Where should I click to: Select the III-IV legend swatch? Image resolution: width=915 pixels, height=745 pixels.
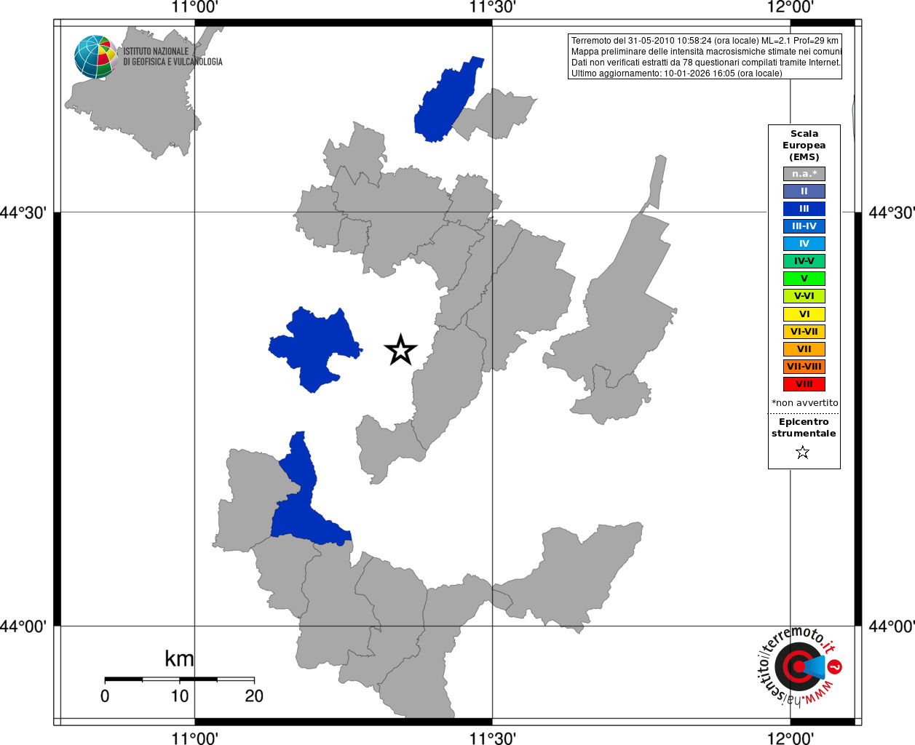pyautogui.click(x=804, y=226)
